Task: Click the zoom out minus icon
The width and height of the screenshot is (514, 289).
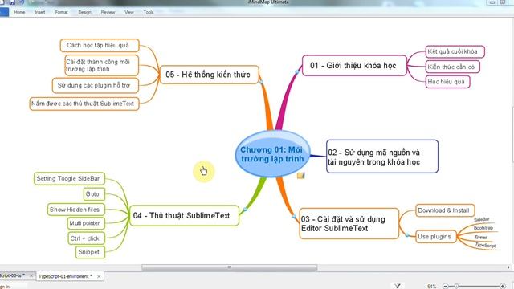Action: [445, 287]
